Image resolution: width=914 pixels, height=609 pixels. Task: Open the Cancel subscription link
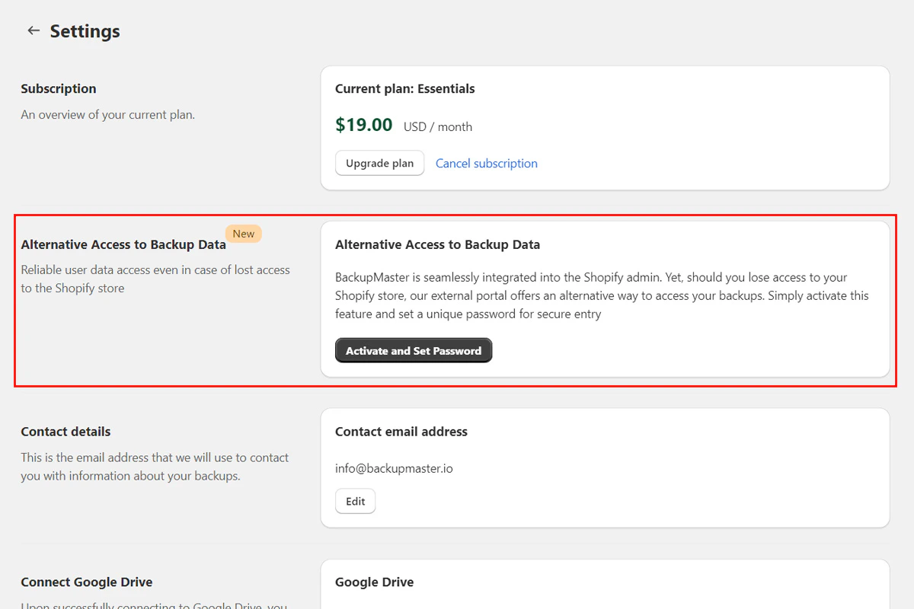486,163
